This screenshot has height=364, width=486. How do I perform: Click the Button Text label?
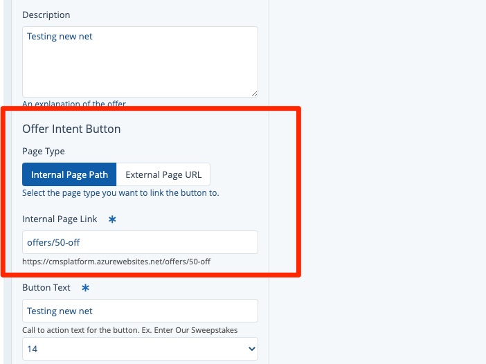tap(46, 287)
